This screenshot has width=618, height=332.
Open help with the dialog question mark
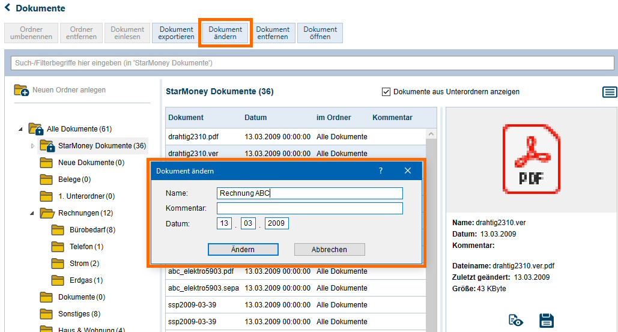381,171
